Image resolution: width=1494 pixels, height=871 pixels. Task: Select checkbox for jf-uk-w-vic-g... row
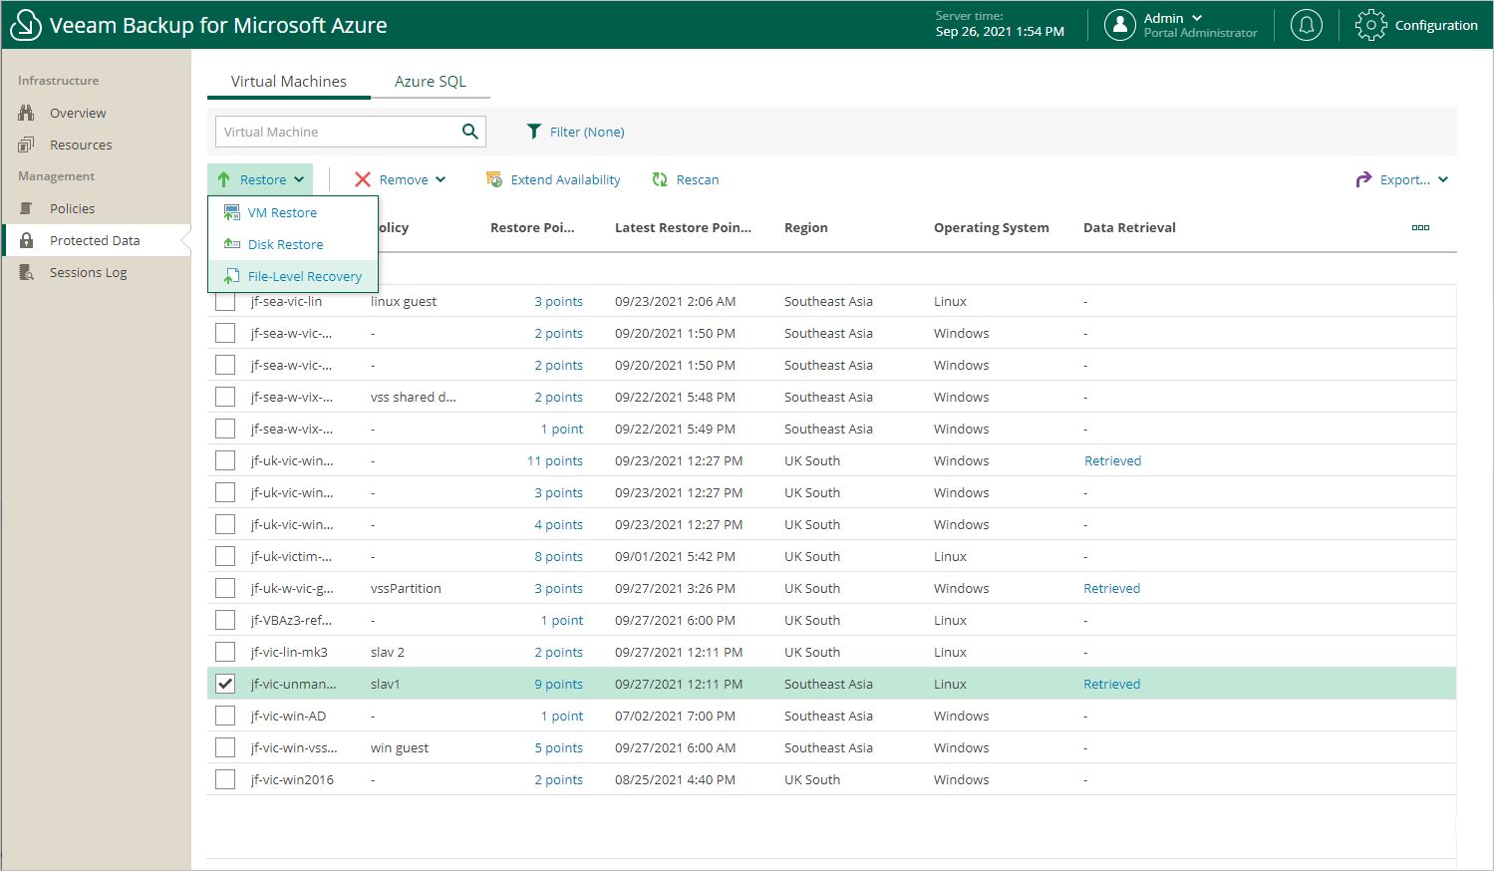tap(225, 588)
